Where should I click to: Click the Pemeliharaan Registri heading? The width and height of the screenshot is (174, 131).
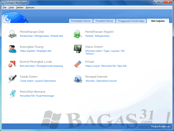coord(100,32)
